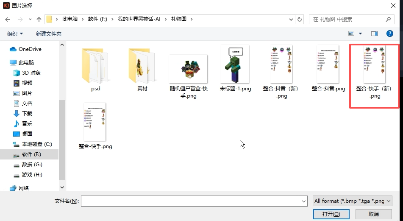This screenshot has height=221, width=403.
Task: Open the 组织 menu
Action: pos(15,34)
